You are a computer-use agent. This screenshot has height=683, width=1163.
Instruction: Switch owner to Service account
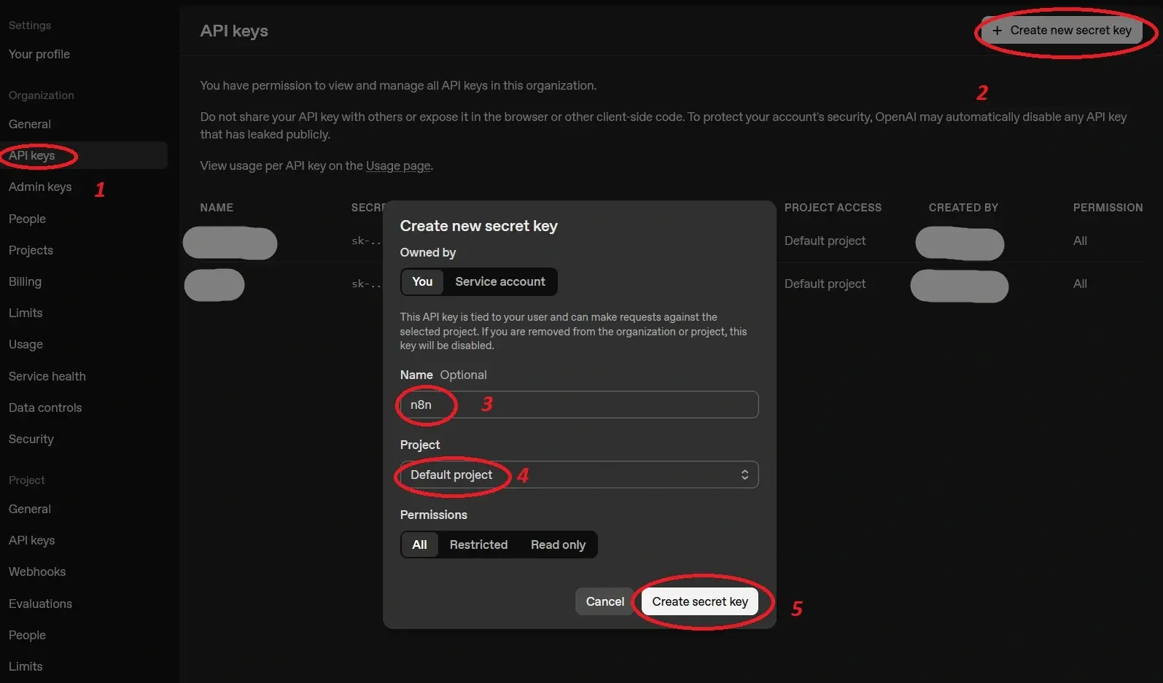pos(499,282)
